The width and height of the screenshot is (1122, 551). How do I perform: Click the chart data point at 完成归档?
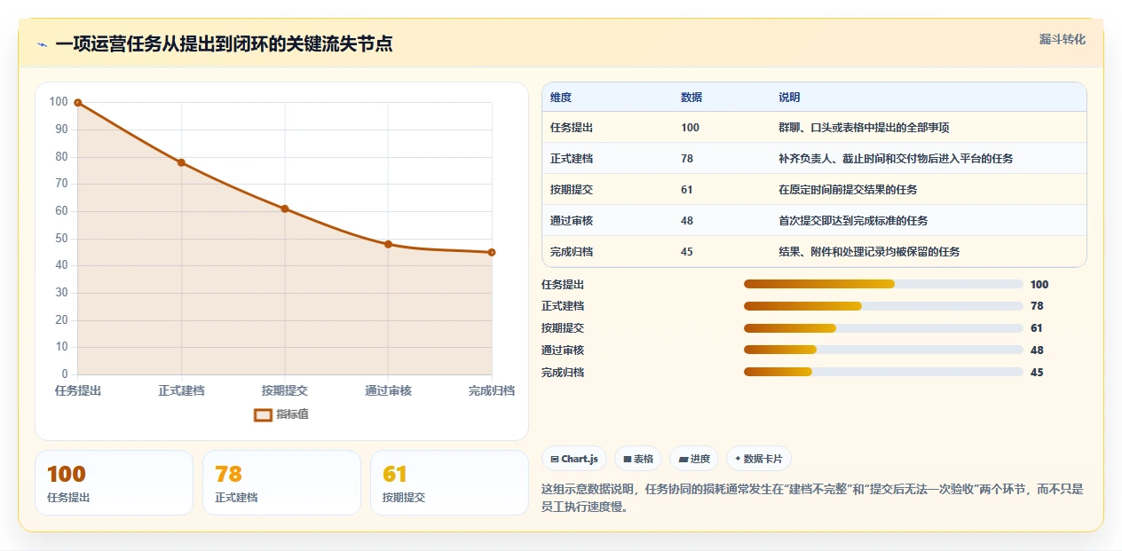tap(492, 252)
